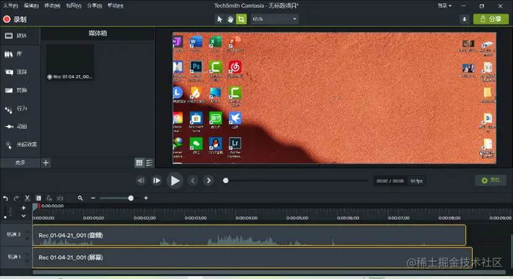Open the 媒体 media panel
The width and height of the screenshot is (513, 279).
tap(20, 36)
